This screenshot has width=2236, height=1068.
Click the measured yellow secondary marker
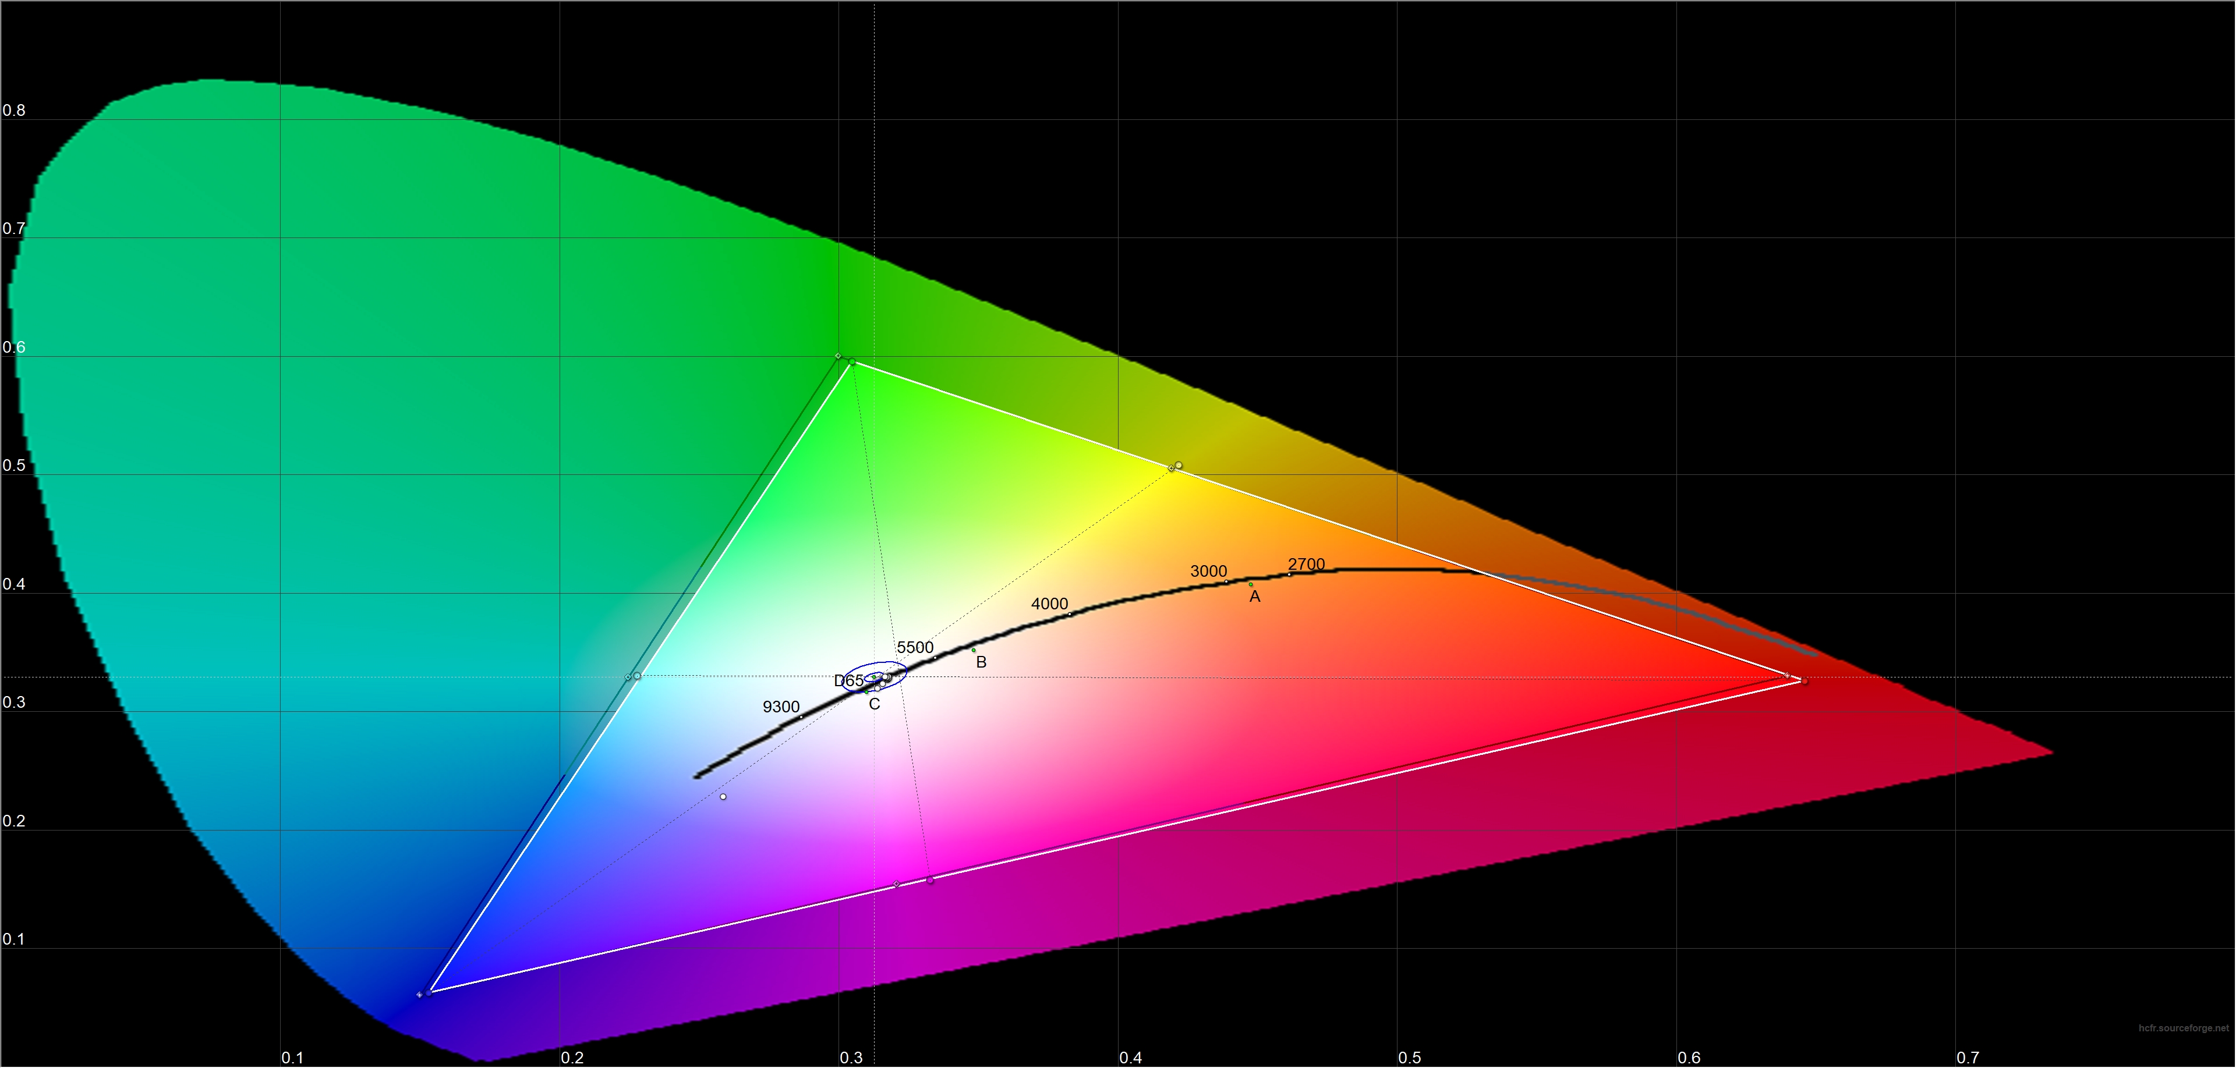[x=1179, y=466]
